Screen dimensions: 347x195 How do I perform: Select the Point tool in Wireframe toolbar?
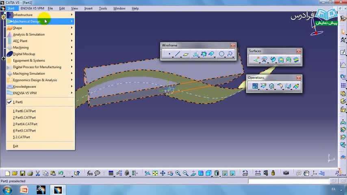coord(169,54)
